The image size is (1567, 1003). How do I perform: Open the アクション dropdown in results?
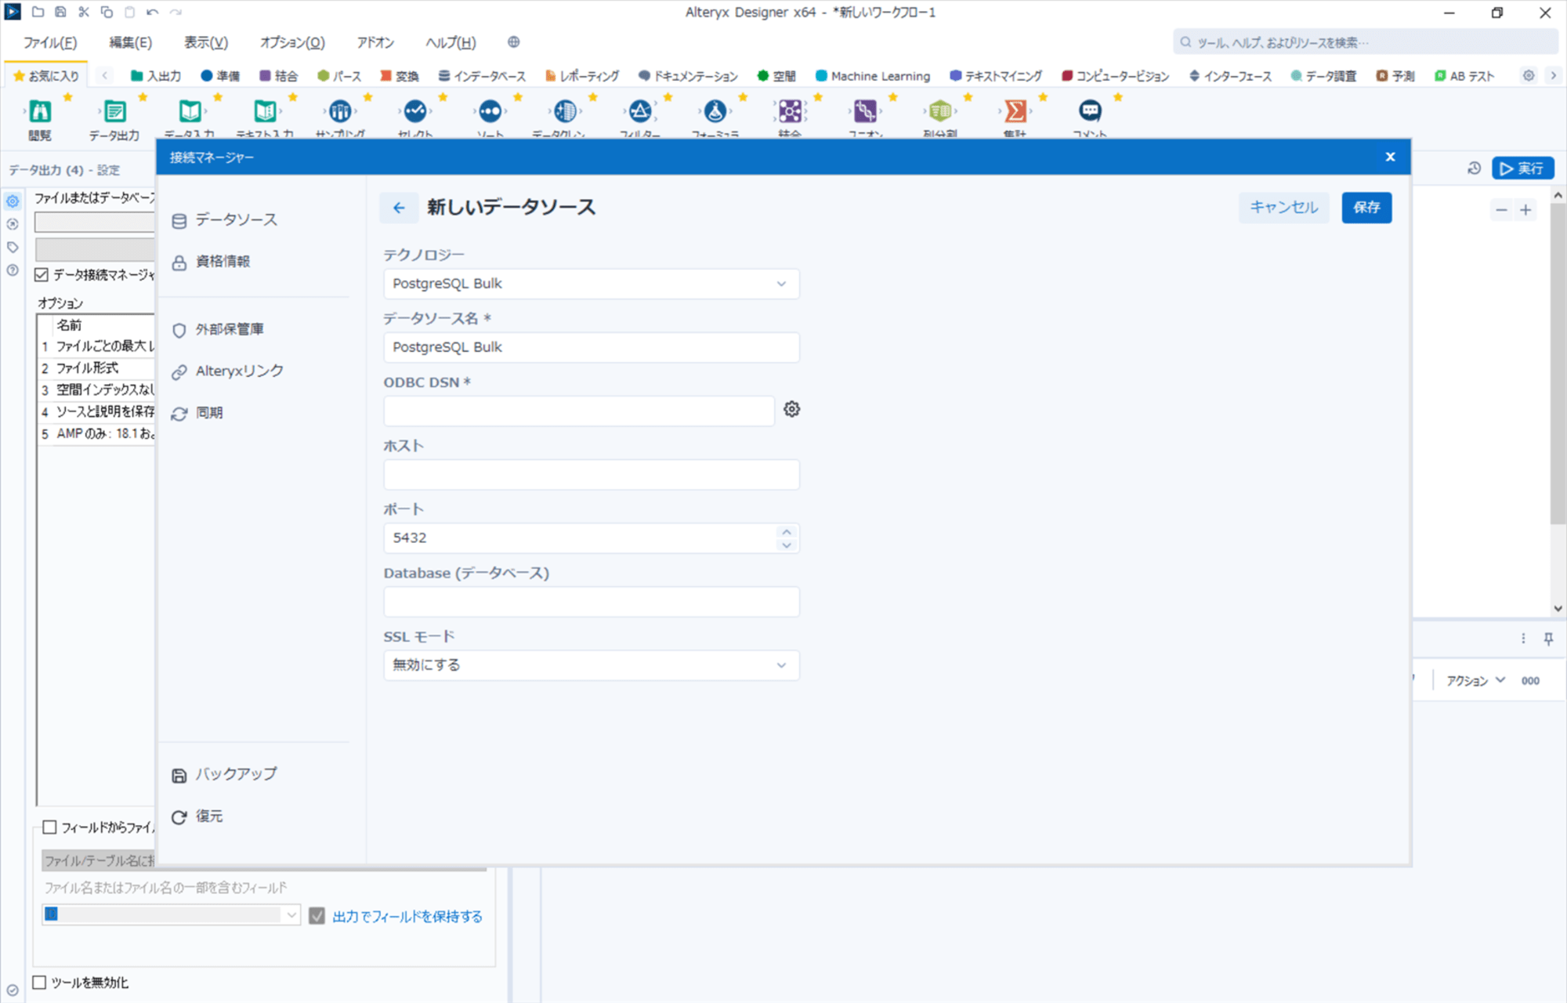tap(1475, 681)
